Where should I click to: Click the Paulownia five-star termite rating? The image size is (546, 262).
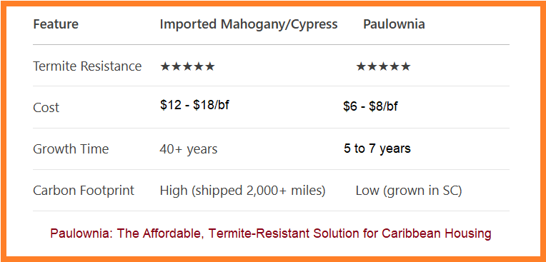(383, 66)
